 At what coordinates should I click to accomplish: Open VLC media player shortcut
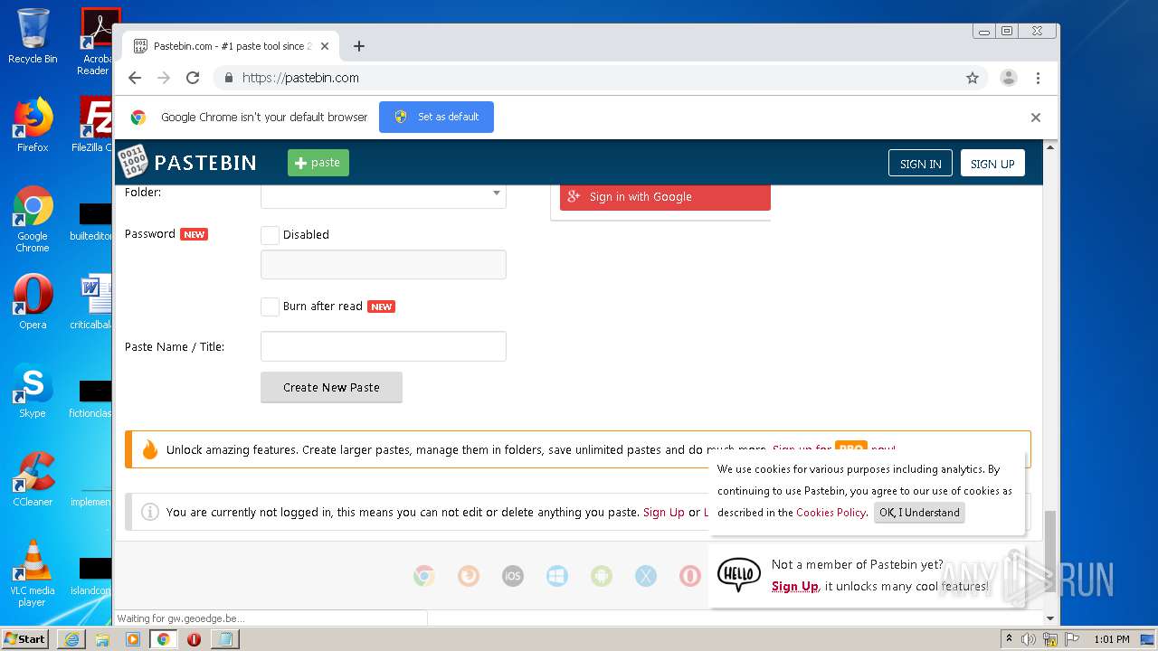pos(33,573)
